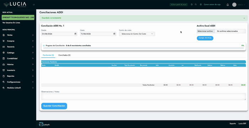
Task: Open the Reportes menu item
Action: pos(18,76)
